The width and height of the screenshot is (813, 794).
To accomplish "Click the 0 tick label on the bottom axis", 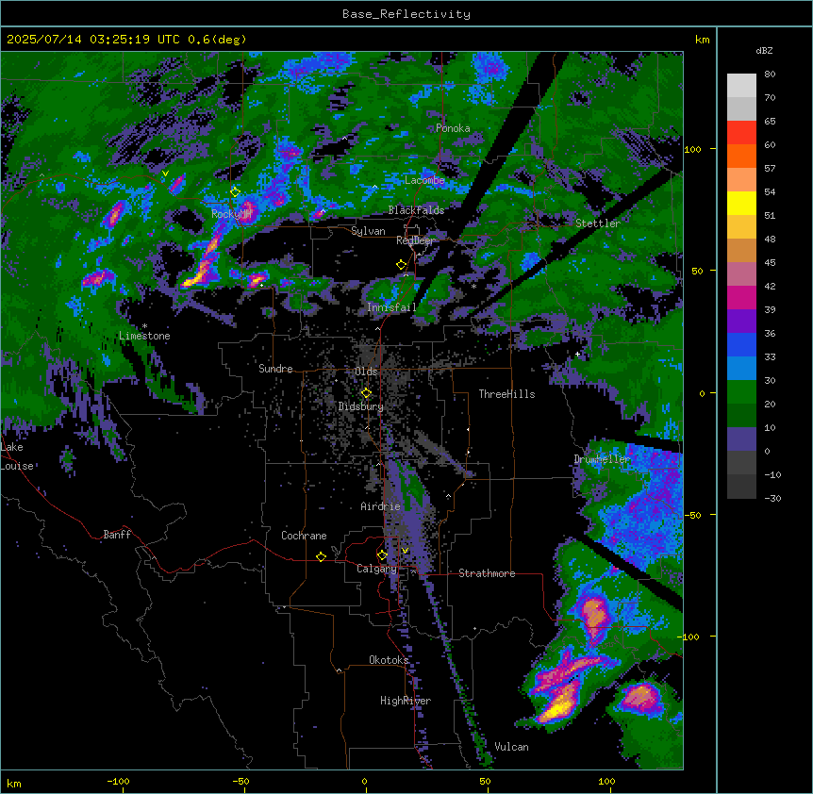I will coord(364,781).
